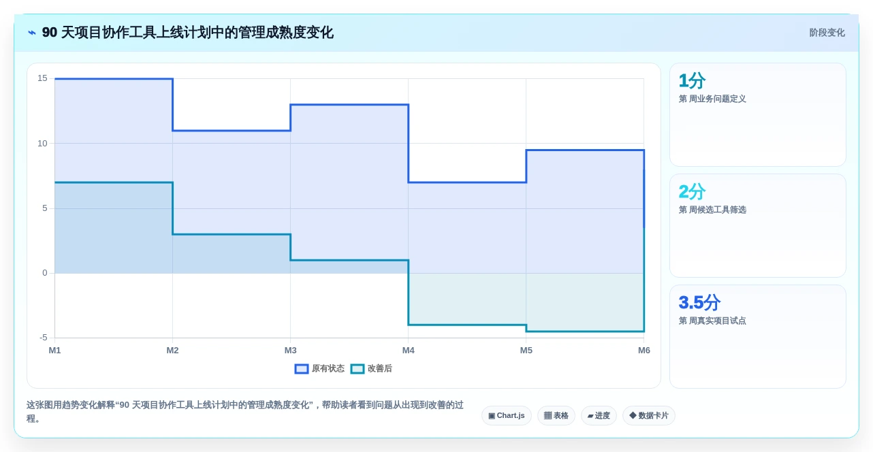Click the chart title heading text
The height and width of the screenshot is (452, 873).
[188, 33]
